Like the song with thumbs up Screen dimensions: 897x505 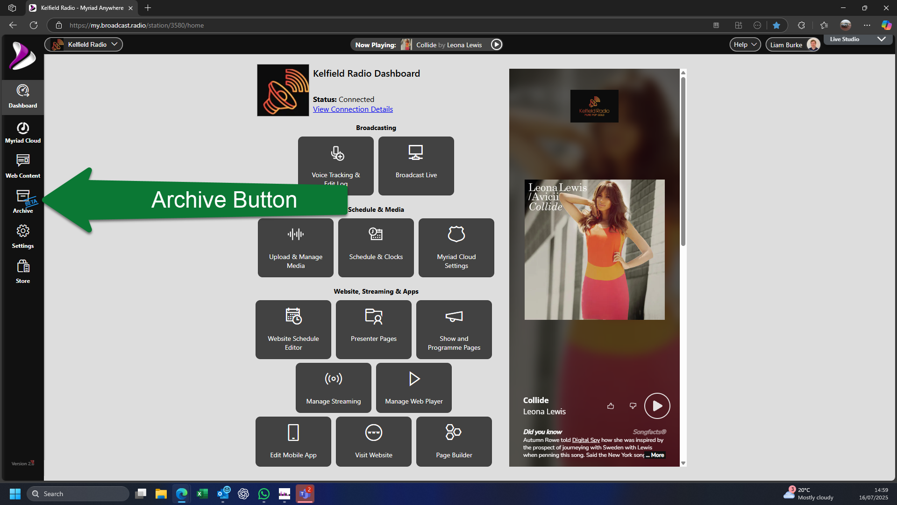tap(611, 406)
